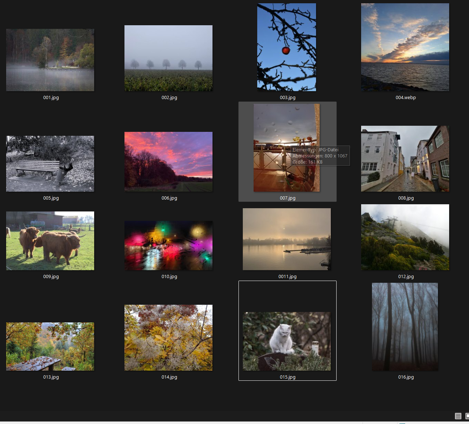The height and width of the screenshot is (424, 469).
Task: Select highland cattle thumbnail 009
Action: (x=50, y=241)
